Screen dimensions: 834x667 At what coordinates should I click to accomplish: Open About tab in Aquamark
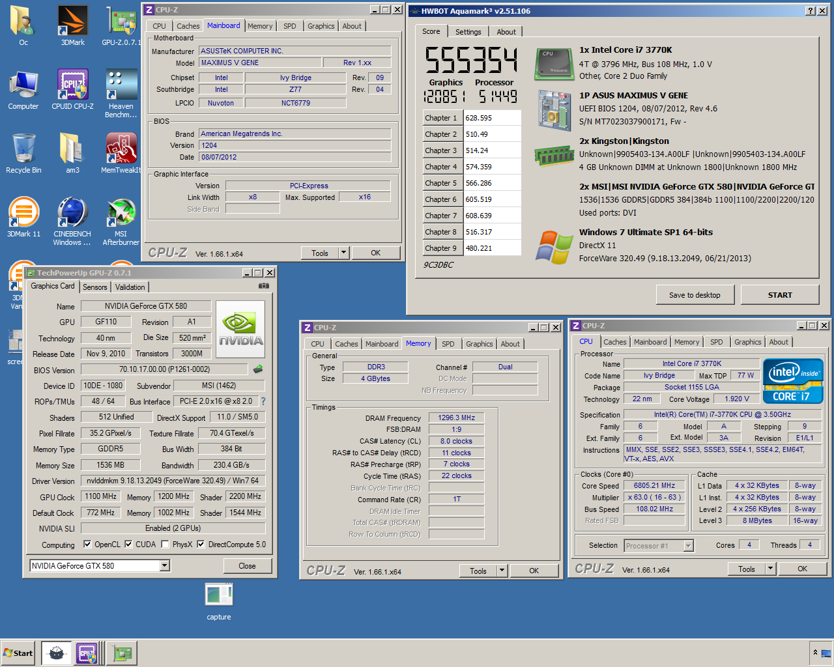click(506, 32)
